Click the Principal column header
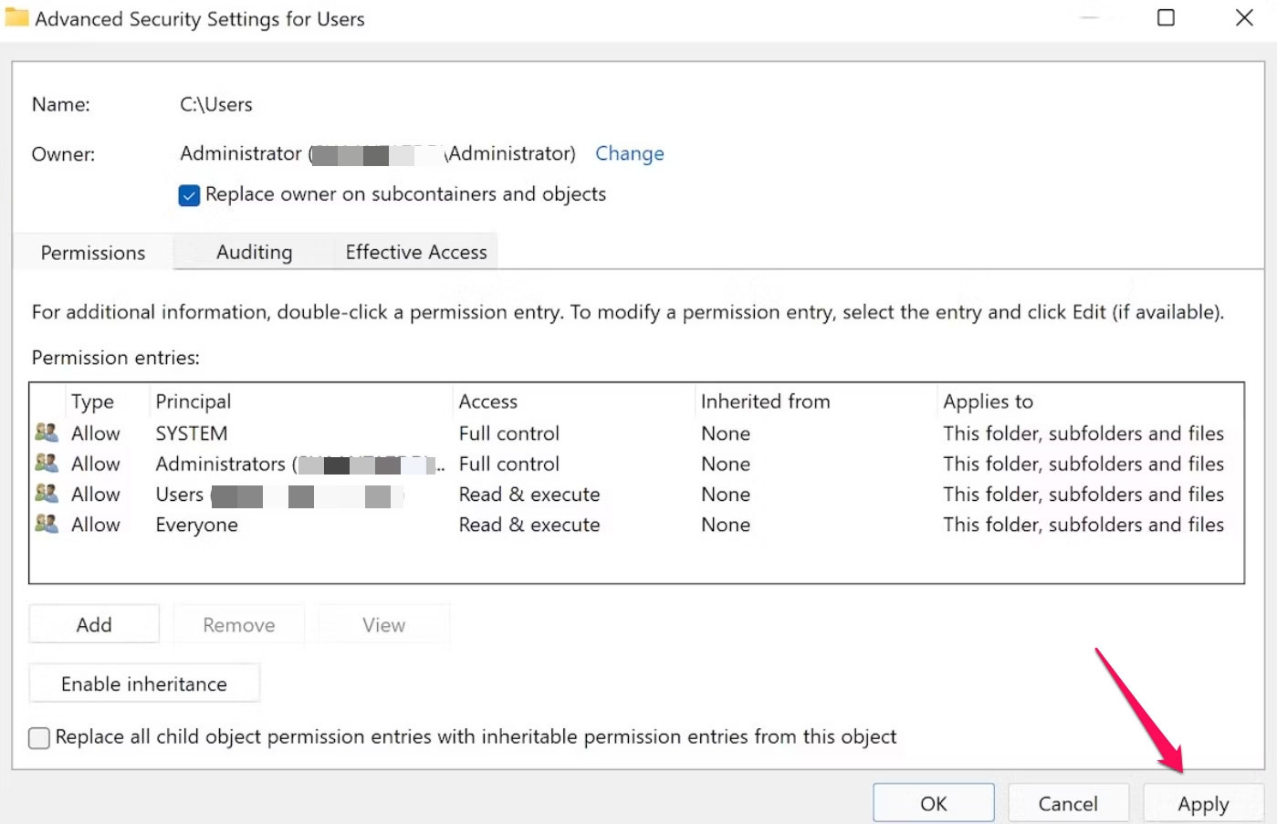Screen dimensions: 1277x824 (193, 402)
